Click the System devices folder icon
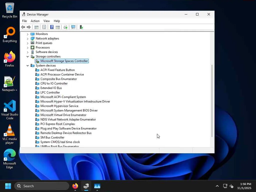This screenshot has height=192, width=256. click(x=32, y=65)
